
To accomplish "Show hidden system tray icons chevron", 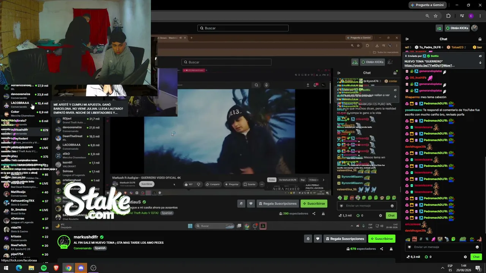I will pos(442,268).
